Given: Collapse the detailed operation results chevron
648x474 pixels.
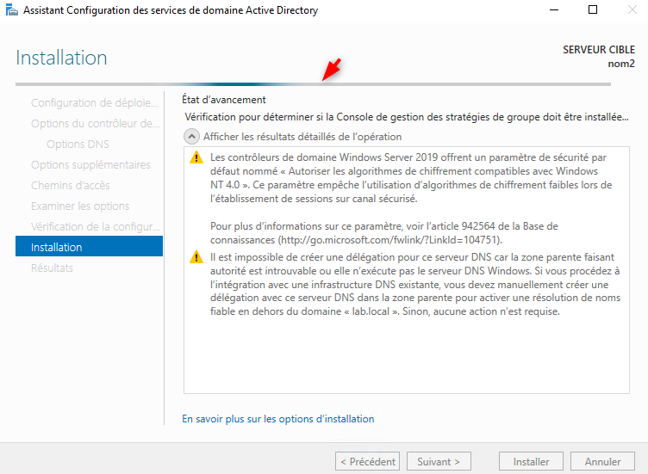Looking at the screenshot, I should 192,137.
